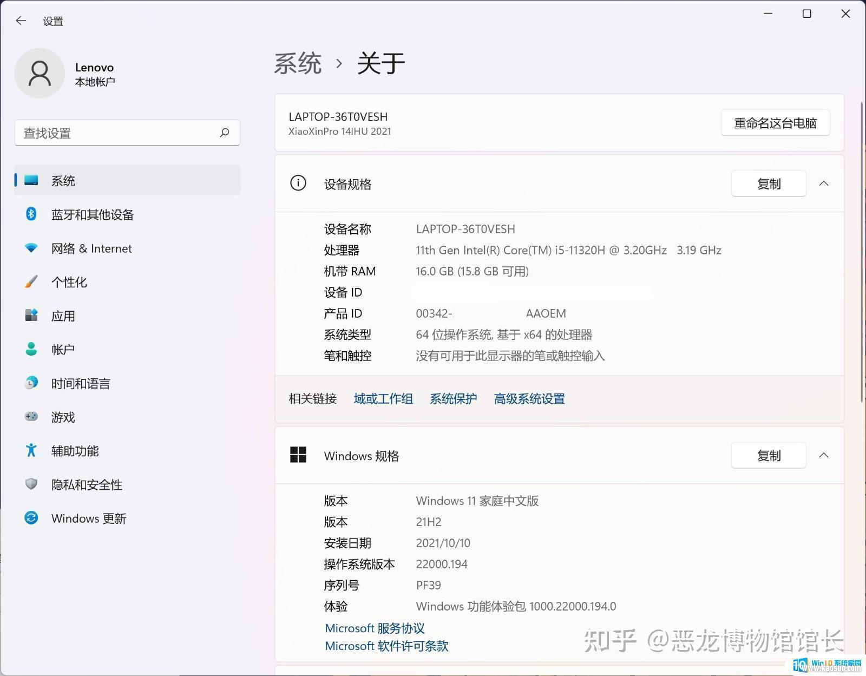Select XiaoXinPro 14IHU 2021 model text
This screenshot has width=866, height=676.
(x=340, y=132)
